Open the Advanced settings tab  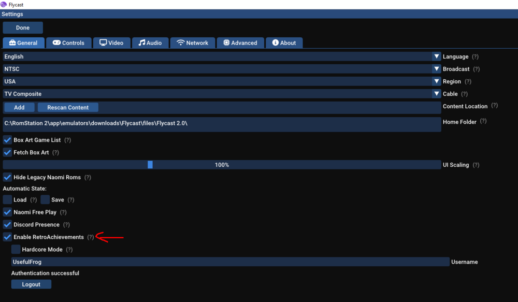coord(240,42)
